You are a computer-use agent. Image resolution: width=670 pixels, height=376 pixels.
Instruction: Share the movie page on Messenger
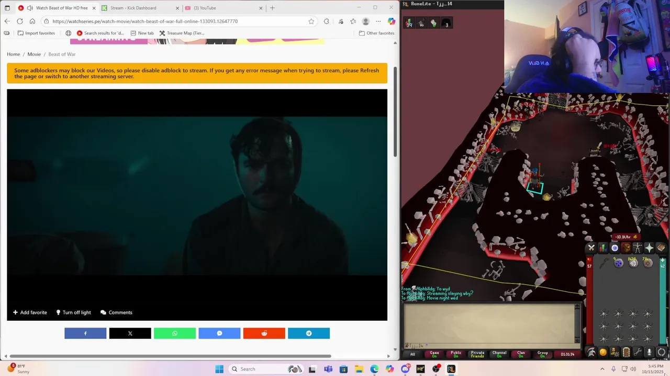pos(219,333)
